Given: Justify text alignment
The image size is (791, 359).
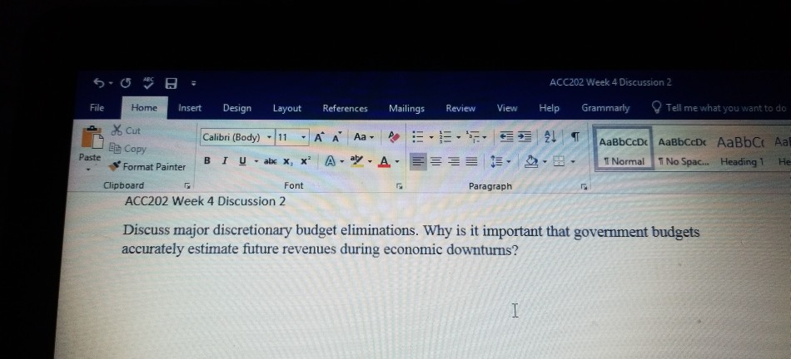Looking at the screenshot, I should coord(471,161).
